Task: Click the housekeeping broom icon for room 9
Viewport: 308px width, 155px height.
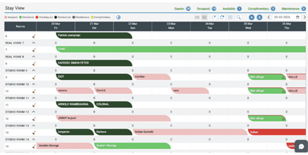Action: point(34,77)
